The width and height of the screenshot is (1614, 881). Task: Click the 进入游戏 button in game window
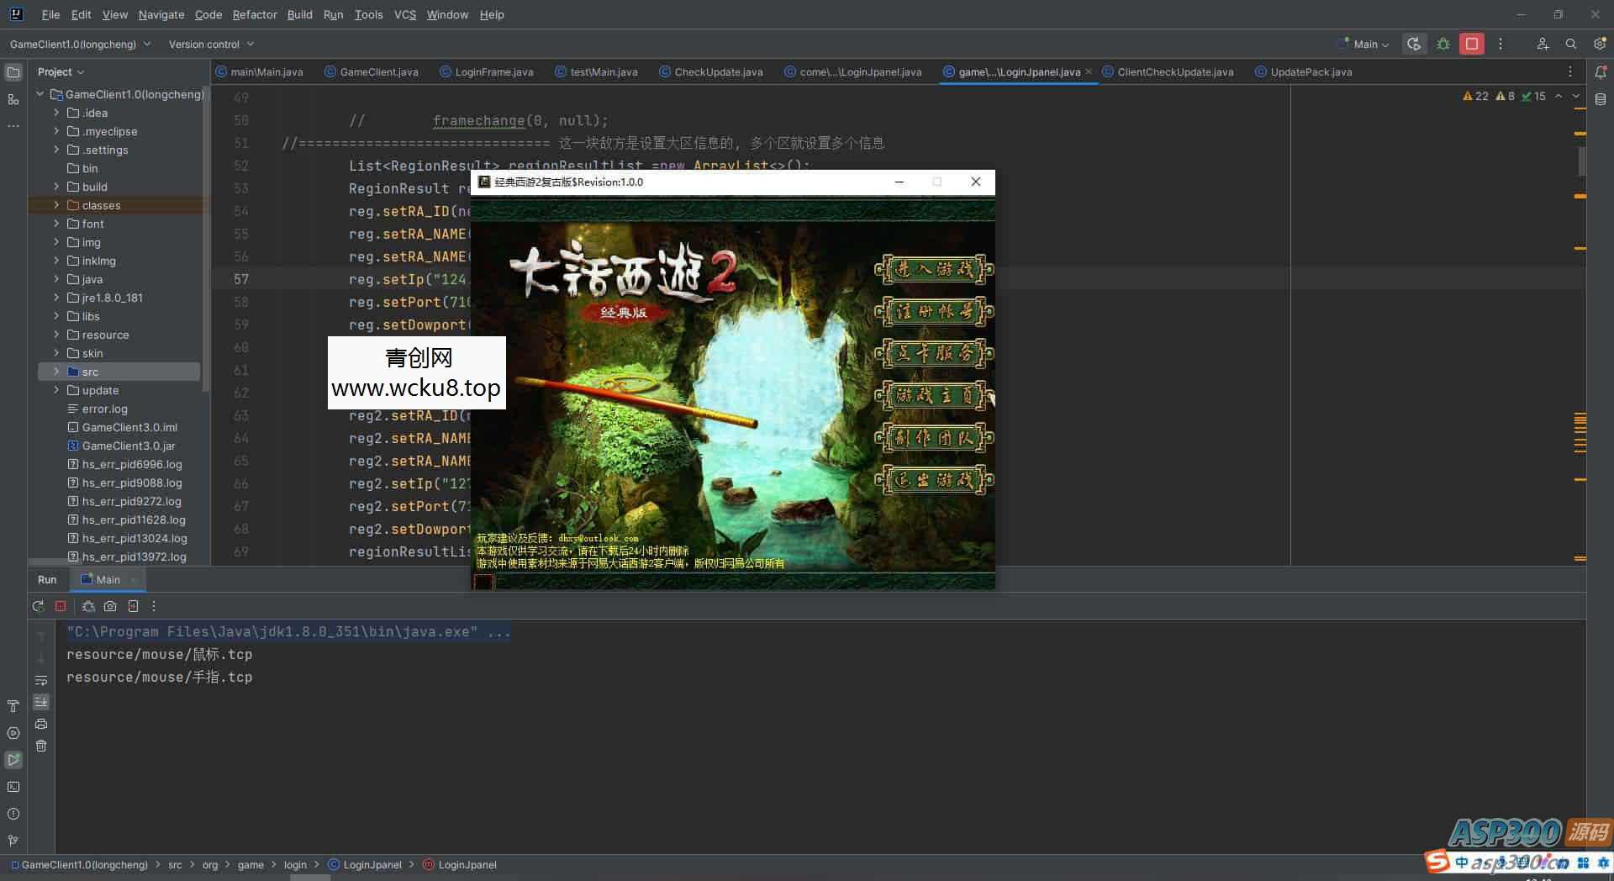point(934,270)
